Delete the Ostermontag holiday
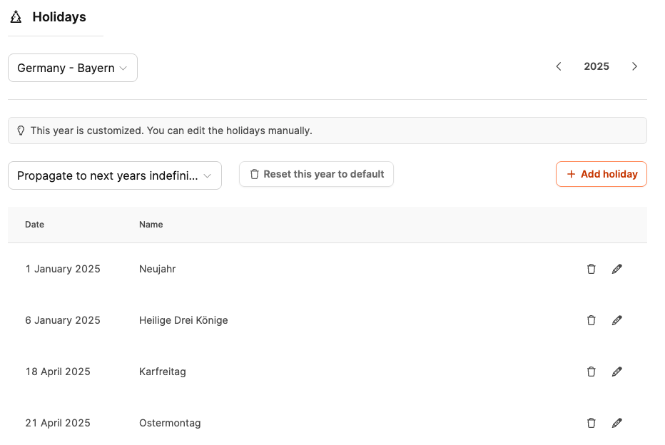 [591, 423]
